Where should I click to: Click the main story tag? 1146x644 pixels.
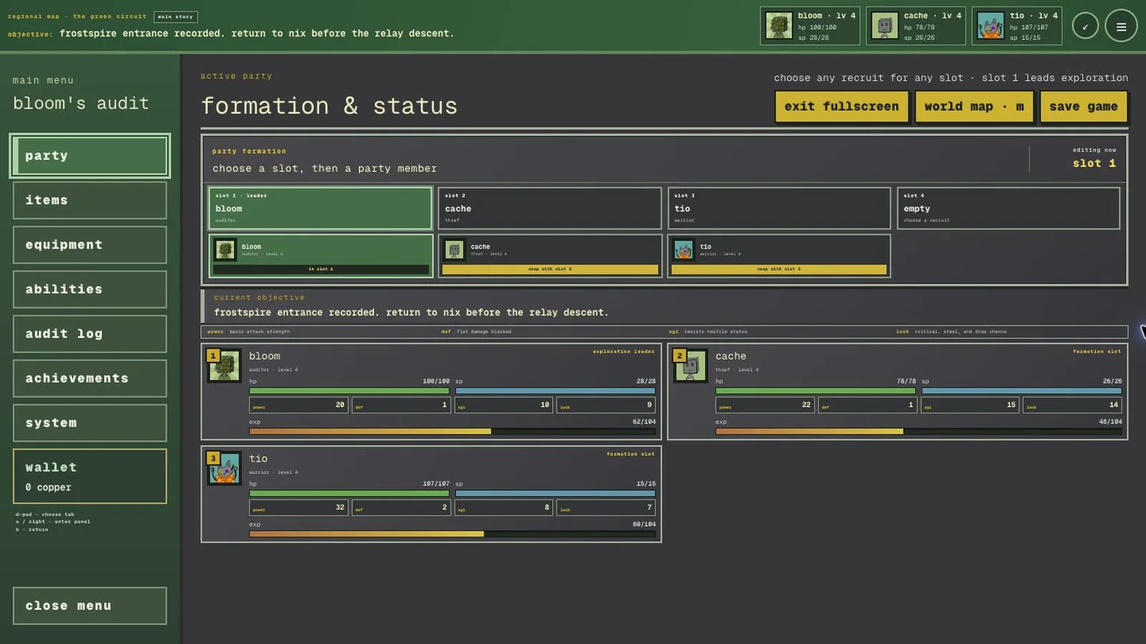[x=175, y=16]
